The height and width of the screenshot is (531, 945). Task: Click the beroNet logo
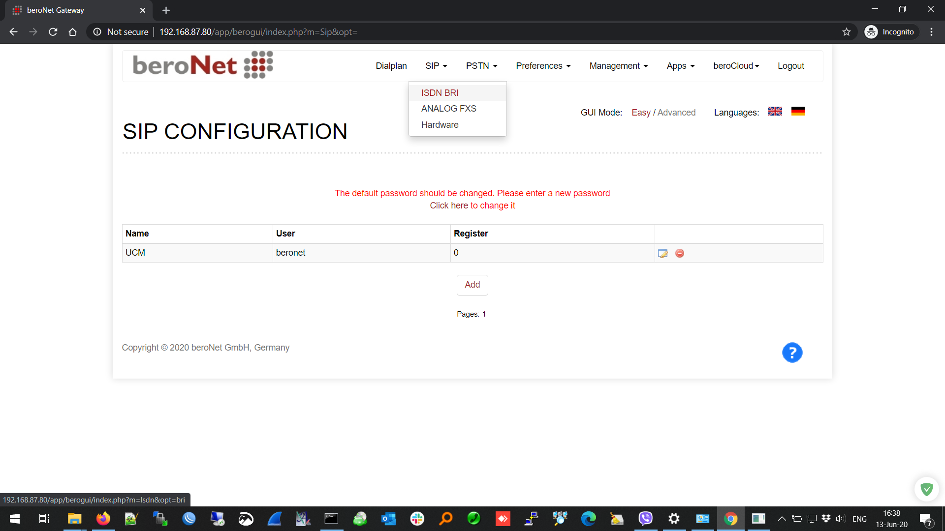coord(202,65)
